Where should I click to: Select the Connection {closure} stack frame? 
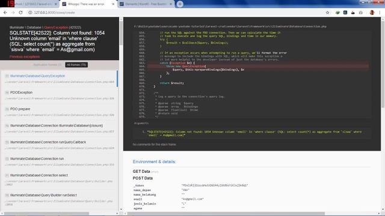click(59, 128)
